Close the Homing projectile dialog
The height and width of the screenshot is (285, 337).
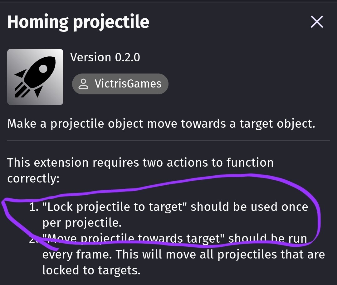click(317, 22)
